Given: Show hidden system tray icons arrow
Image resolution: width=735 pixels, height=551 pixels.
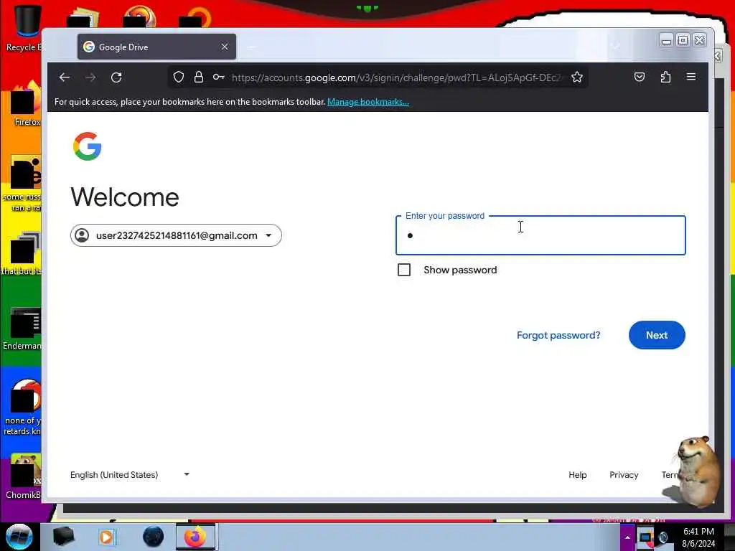Looking at the screenshot, I should (x=627, y=537).
